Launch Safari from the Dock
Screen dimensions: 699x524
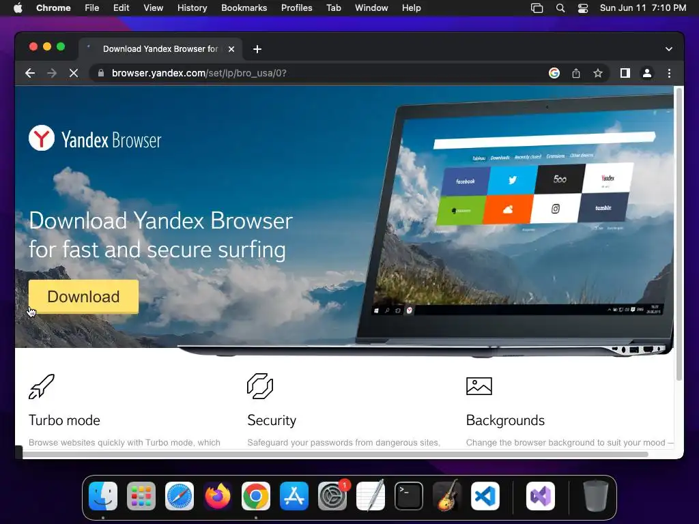coord(180,496)
